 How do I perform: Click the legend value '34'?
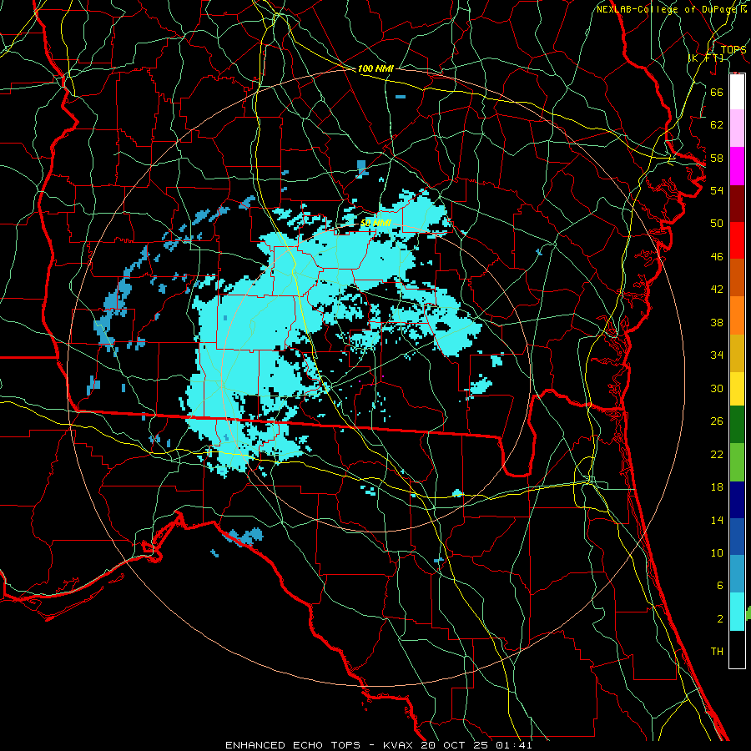(717, 355)
